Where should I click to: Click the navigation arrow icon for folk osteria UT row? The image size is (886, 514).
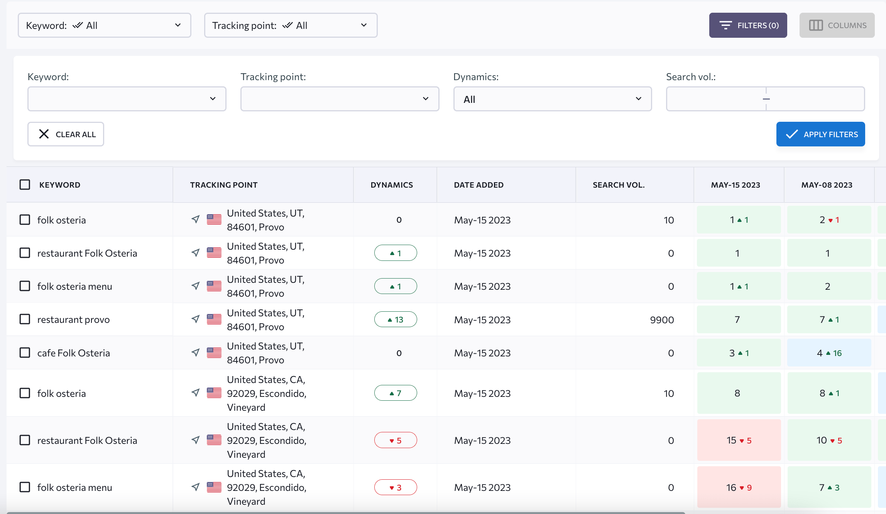pyautogui.click(x=194, y=220)
